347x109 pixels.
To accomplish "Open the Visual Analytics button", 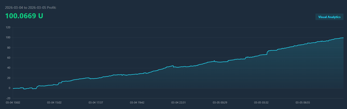I will click(329, 17).
